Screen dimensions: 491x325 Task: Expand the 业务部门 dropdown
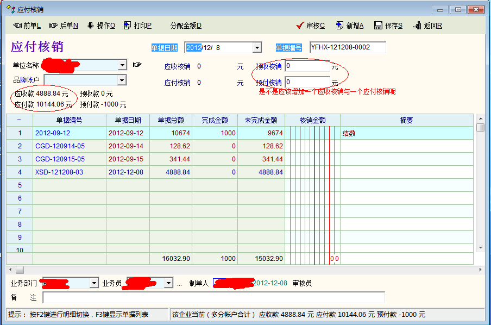[94, 283]
